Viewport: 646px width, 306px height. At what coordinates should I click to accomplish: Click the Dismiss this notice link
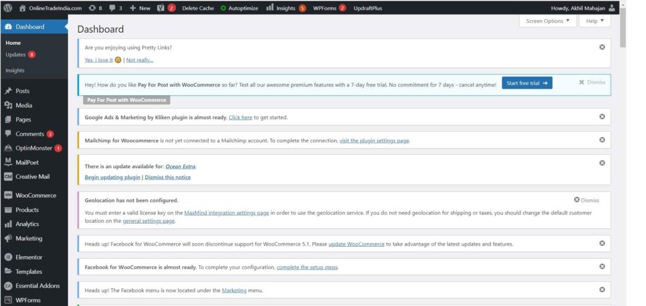(x=168, y=178)
